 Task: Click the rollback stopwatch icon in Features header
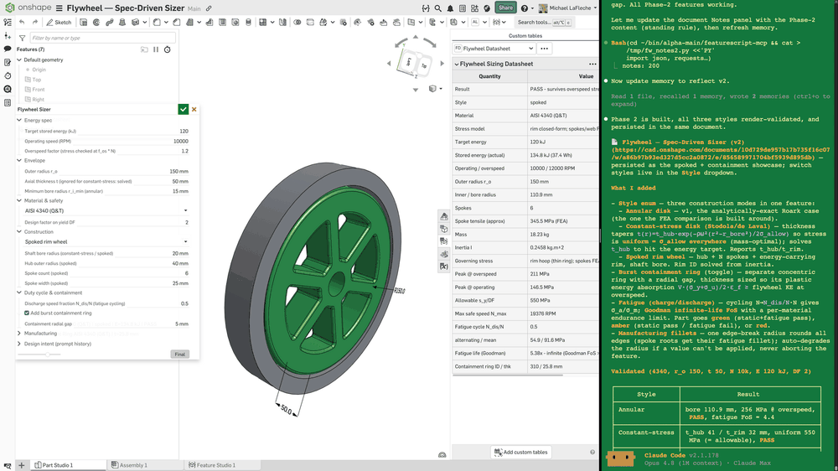point(168,49)
